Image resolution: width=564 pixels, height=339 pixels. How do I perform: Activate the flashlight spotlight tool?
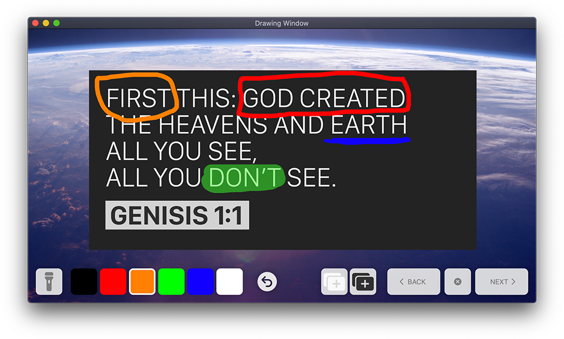pos(49,281)
